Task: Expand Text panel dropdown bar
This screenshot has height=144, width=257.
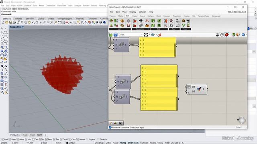Action: [x=175, y=29]
